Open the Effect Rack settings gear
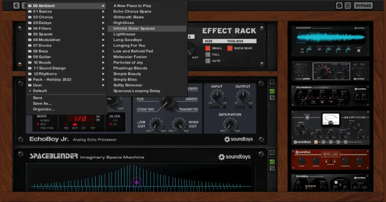 pos(339,6)
